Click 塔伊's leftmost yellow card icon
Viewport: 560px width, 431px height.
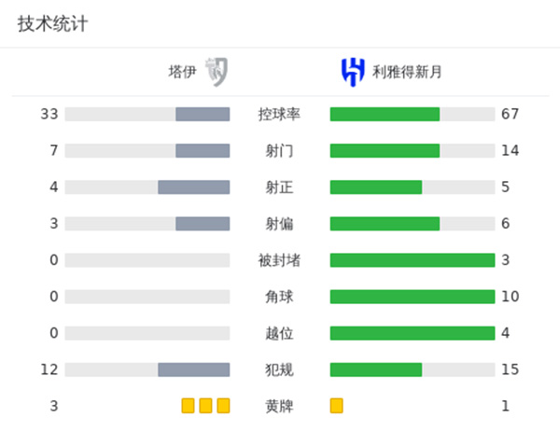tap(188, 406)
